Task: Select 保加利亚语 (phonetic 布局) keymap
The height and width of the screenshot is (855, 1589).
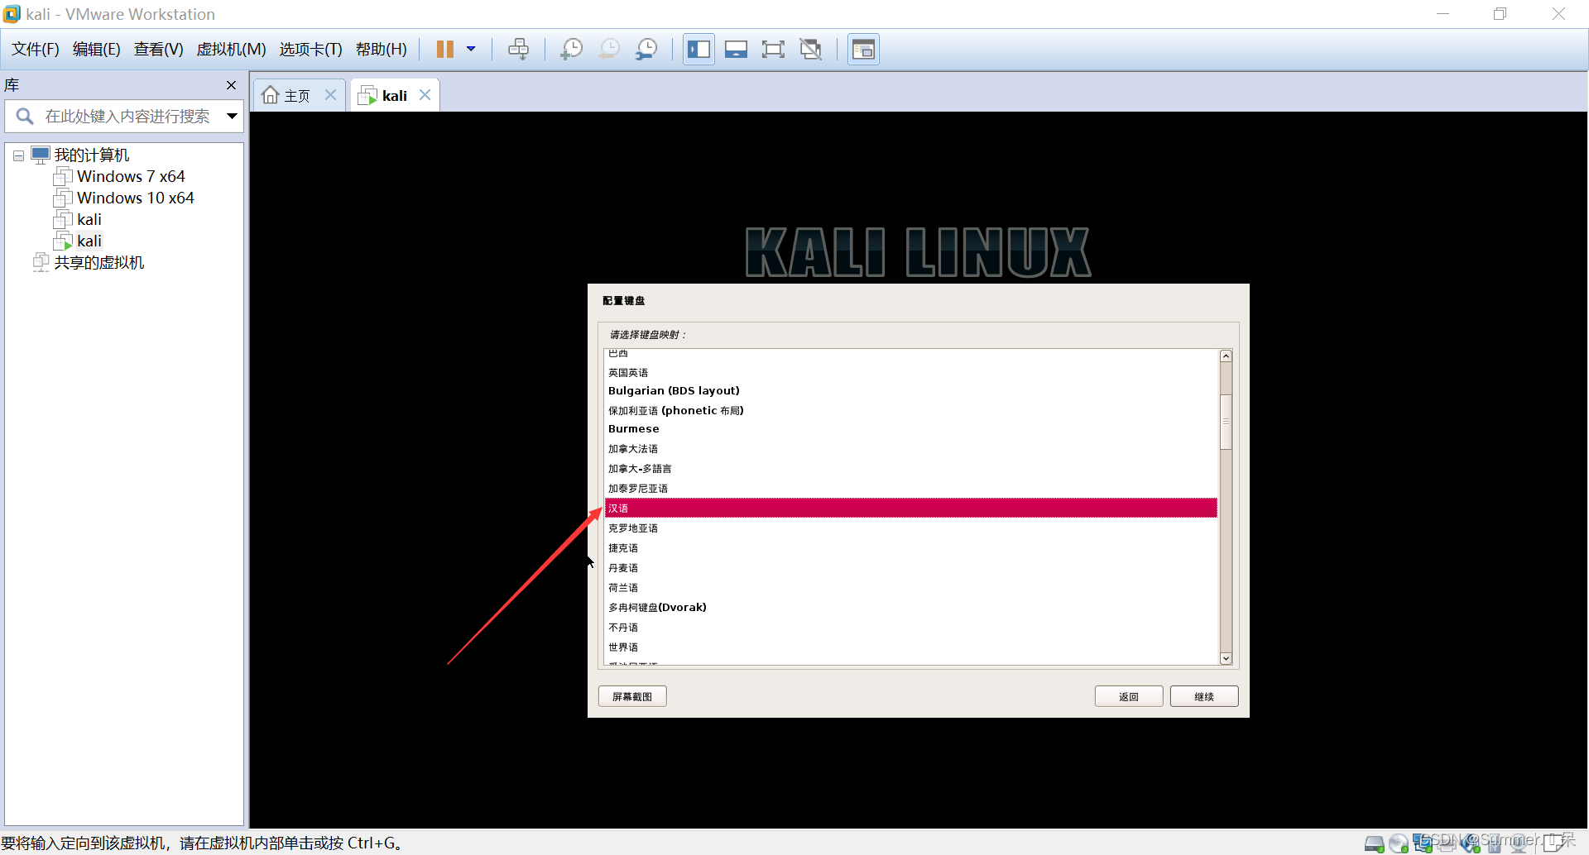Action: [x=911, y=411]
